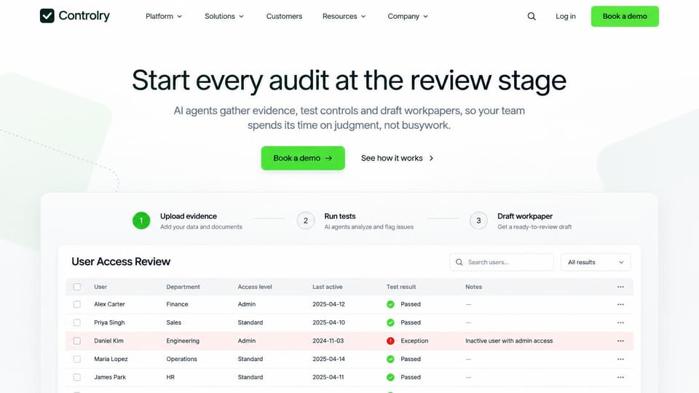Toggle the select-all checkbox in table header
699x393 pixels.
pos(77,287)
